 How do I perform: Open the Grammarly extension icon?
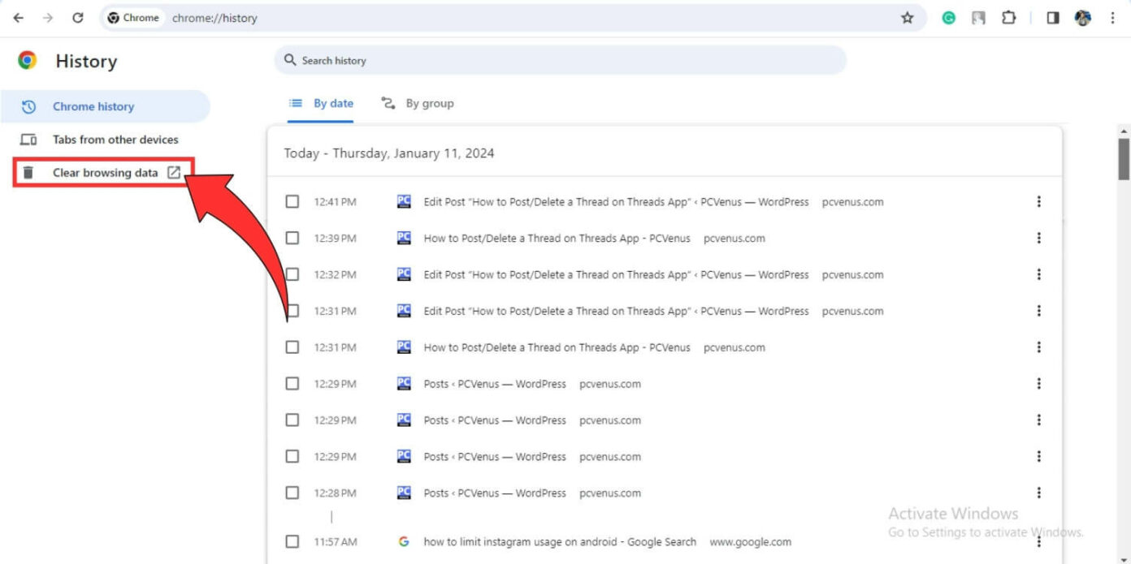click(x=948, y=18)
